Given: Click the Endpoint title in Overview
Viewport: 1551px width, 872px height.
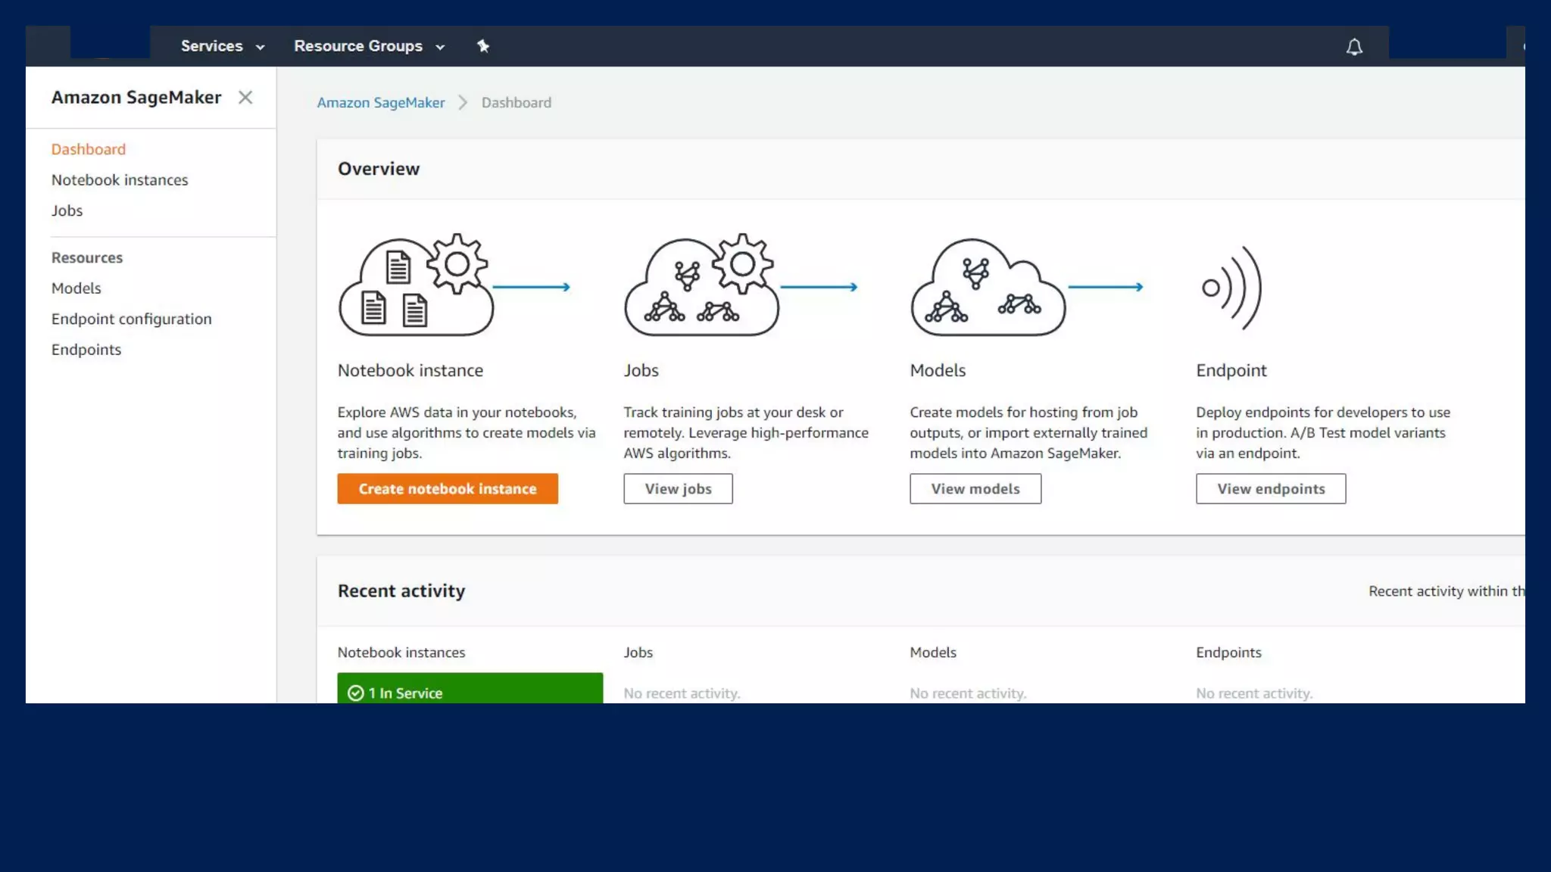Looking at the screenshot, I should (x=1231, y=371).
